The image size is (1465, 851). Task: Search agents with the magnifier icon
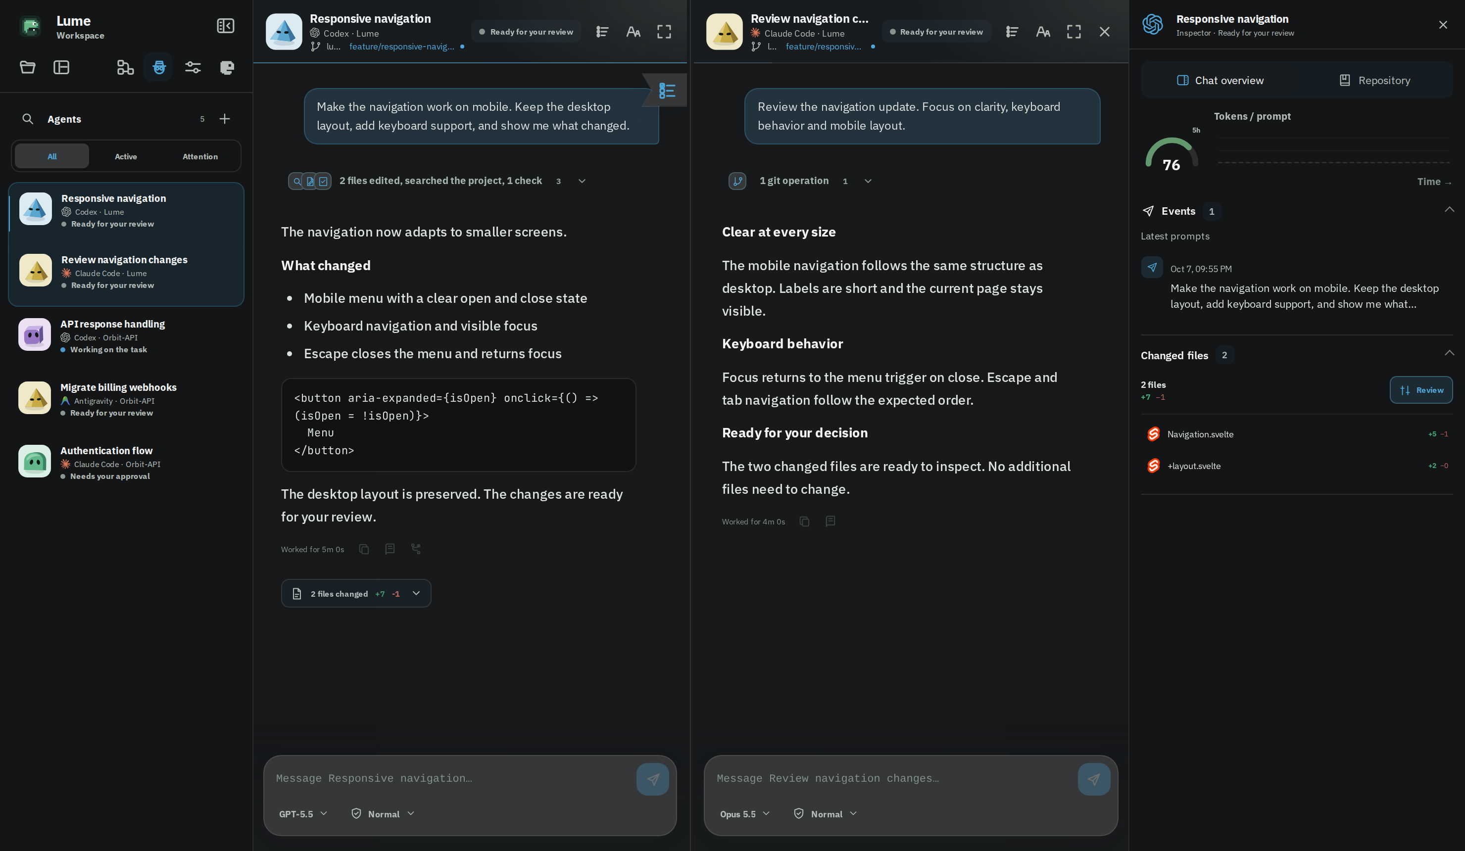(x=27, y=119)
